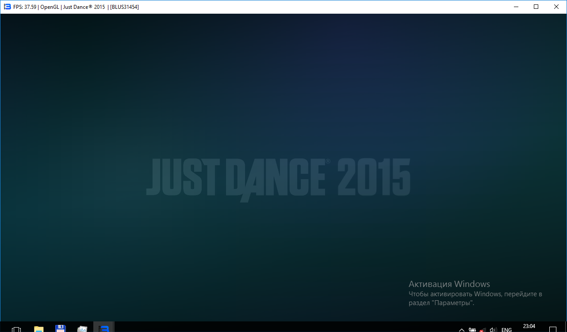Close the Just Dance 2015 window
The image size is (567, 332).
(x=556, y=7)
